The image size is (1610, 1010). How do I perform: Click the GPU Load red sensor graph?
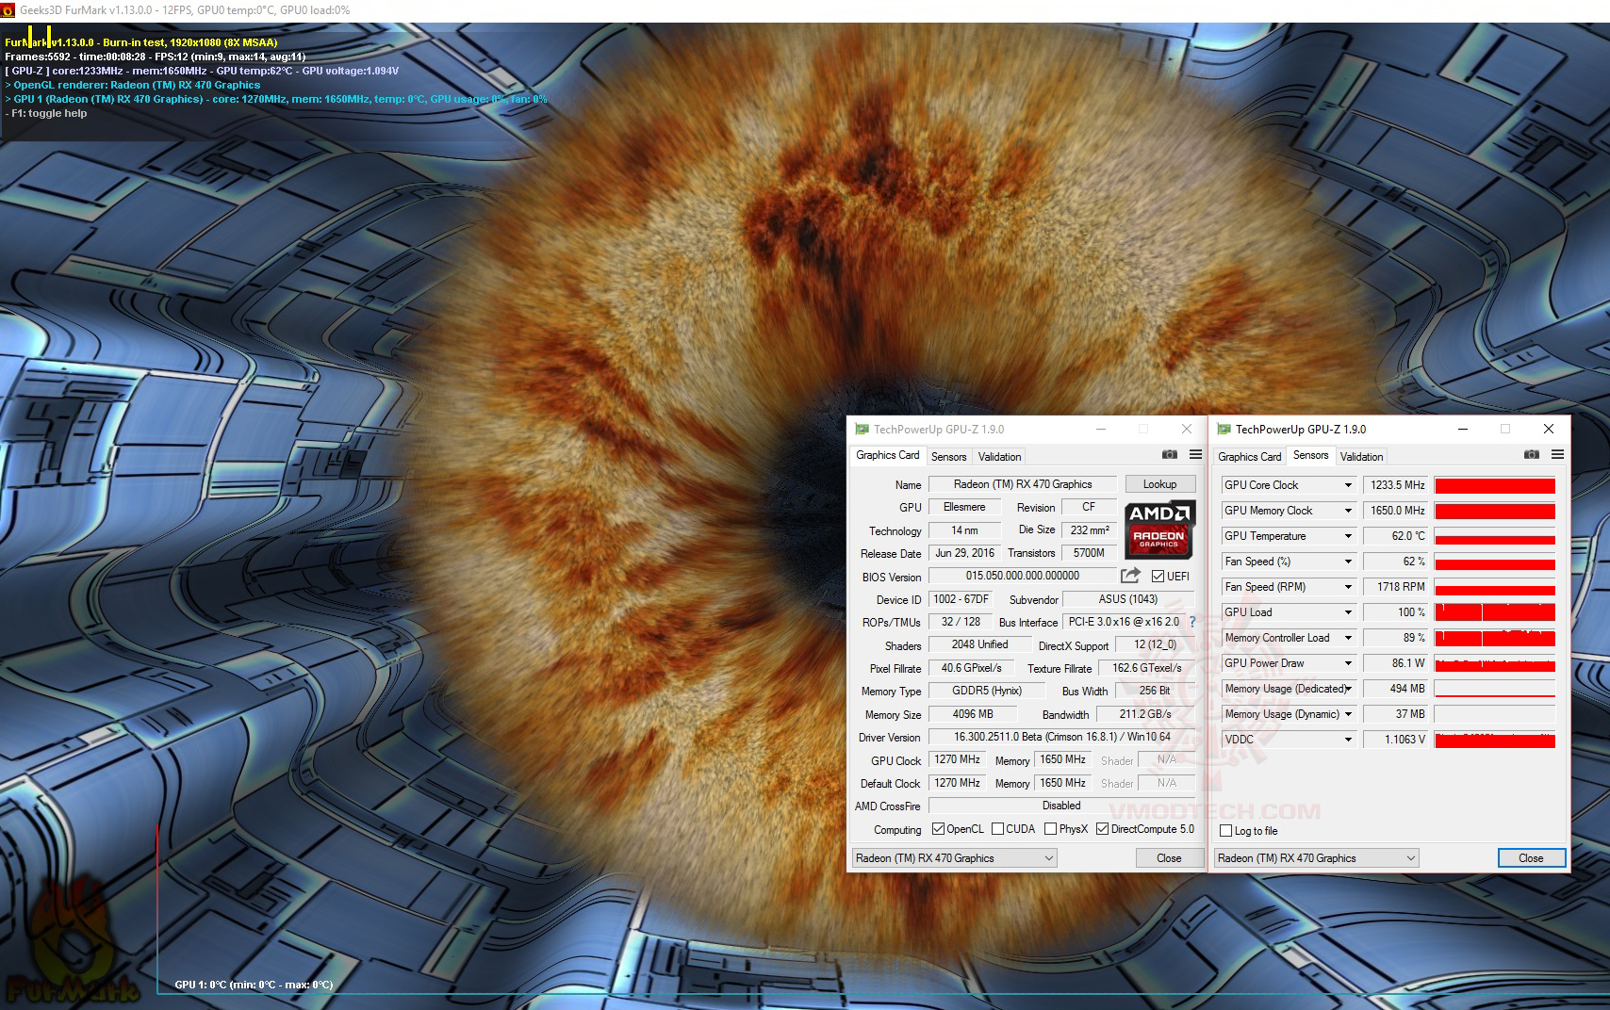point(1495,612)
